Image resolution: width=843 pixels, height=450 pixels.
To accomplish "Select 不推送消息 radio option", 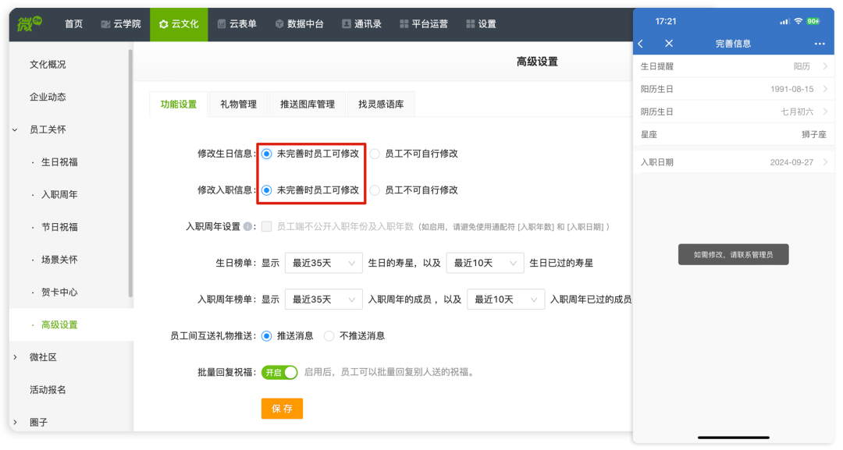I will coord(329,336).
